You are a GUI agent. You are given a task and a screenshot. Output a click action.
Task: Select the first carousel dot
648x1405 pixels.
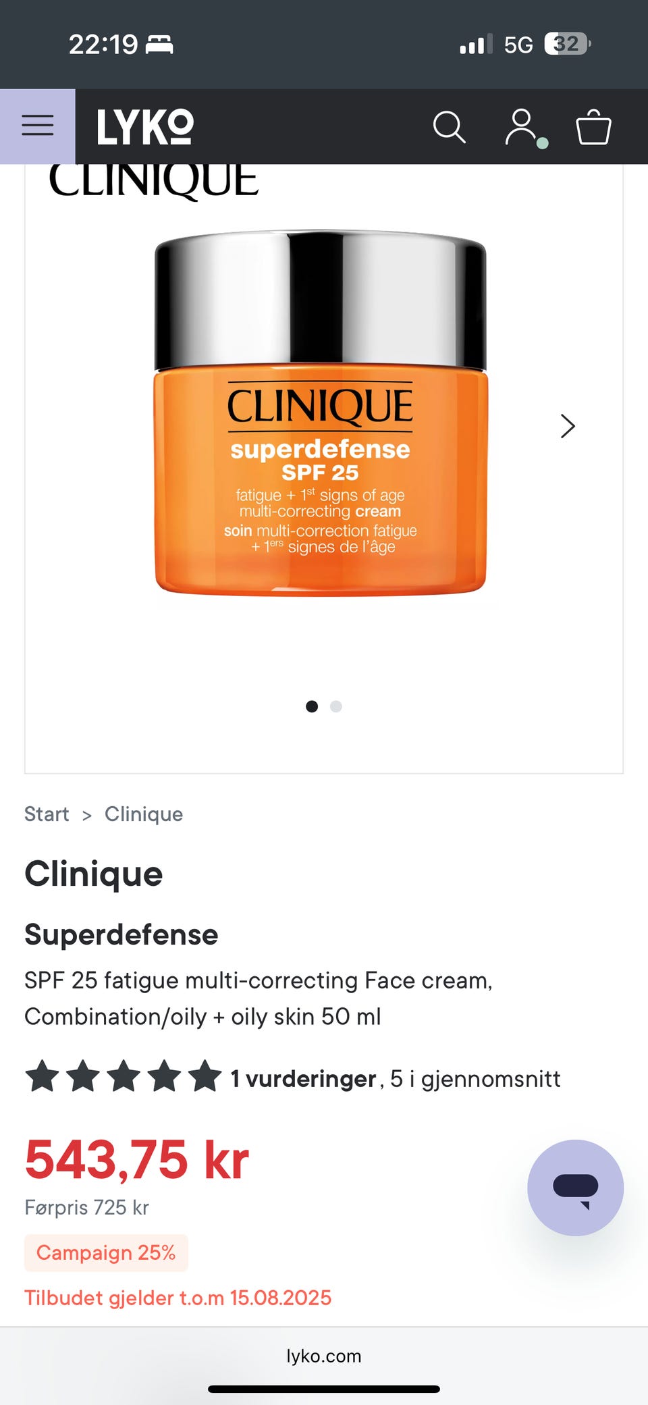(312, 706)
